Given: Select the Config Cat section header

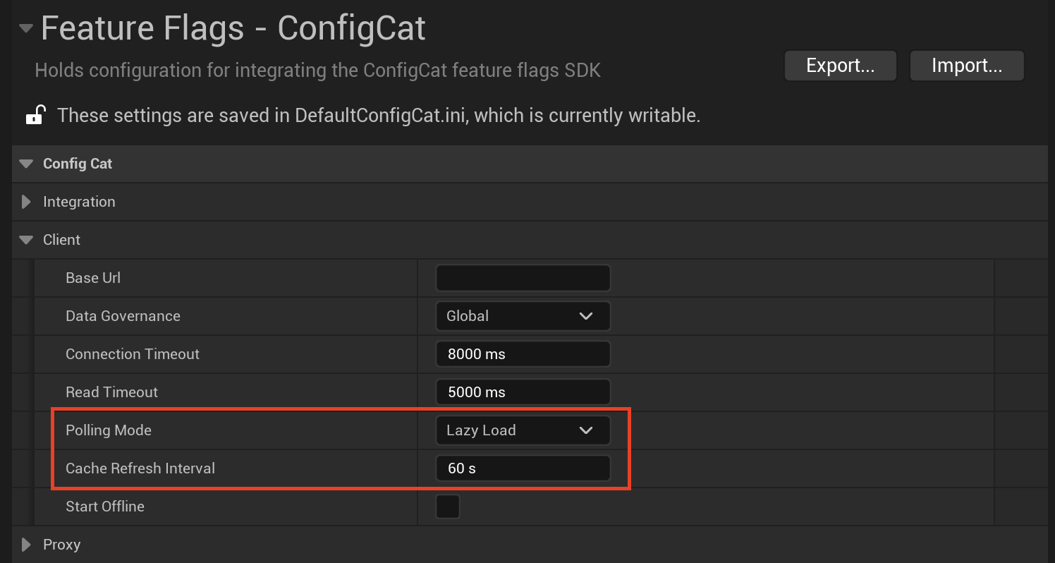Looking at the screenshot, I should 78,164.
